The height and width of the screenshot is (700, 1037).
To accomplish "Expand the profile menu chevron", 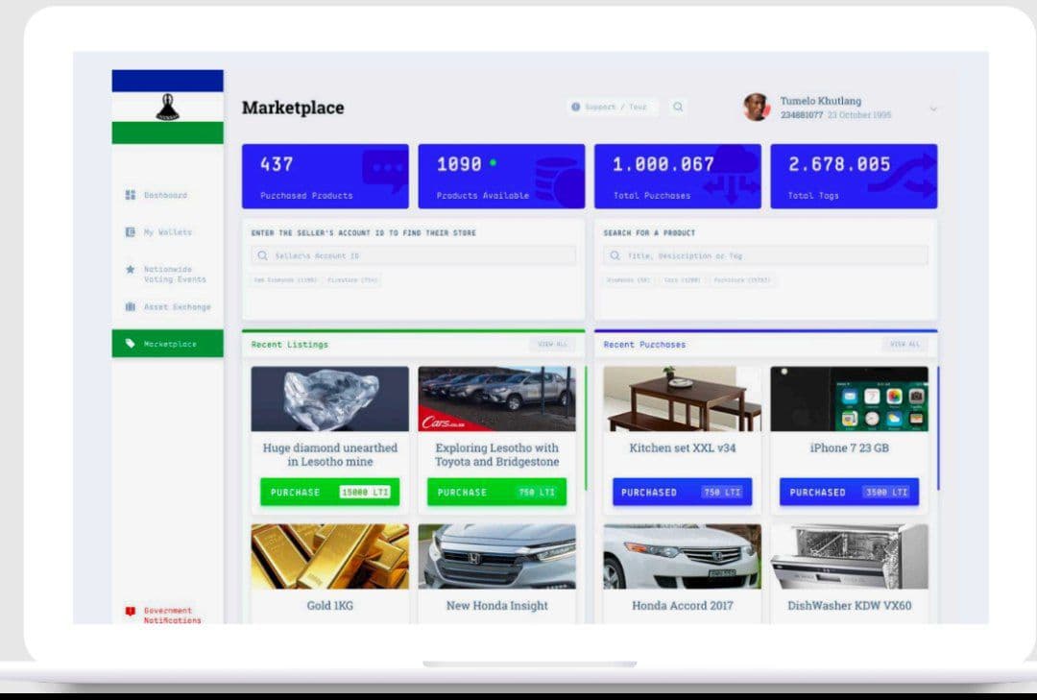I will pos(932,109).
